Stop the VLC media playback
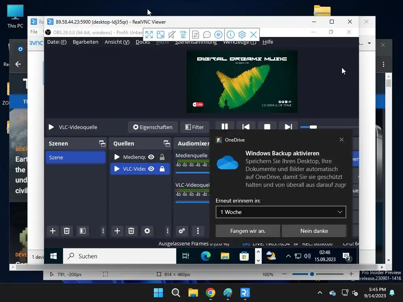The height and width of the screenshot is (302, 403). 267,127
